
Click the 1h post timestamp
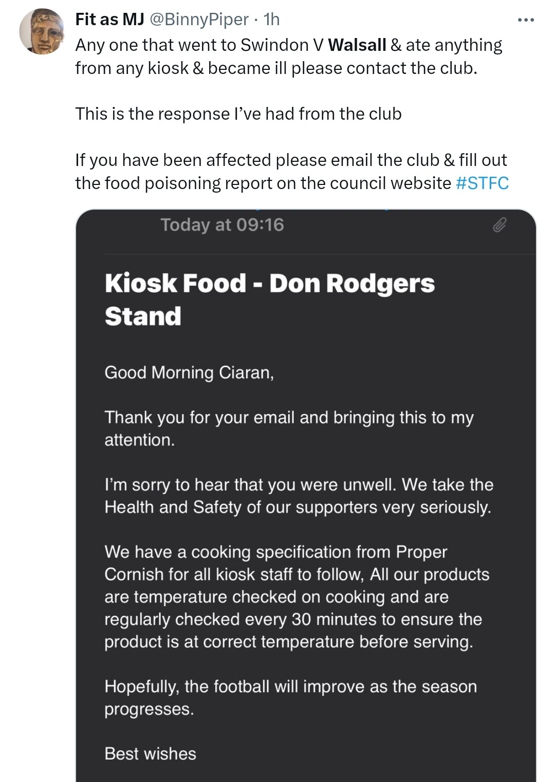(x=271, y=20)
